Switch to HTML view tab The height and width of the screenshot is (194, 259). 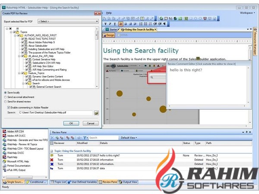(123, 35)
